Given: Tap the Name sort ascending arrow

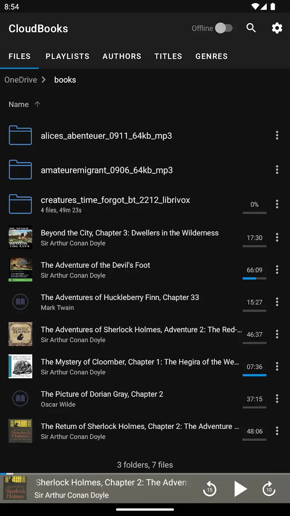Looking at the screenshot, I should tap(37, 104).
